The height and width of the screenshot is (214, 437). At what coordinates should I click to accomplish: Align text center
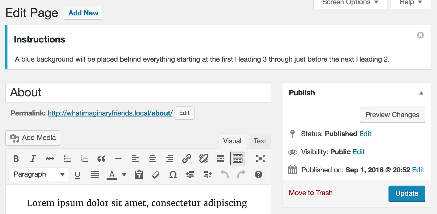click(x=152, y=159)
